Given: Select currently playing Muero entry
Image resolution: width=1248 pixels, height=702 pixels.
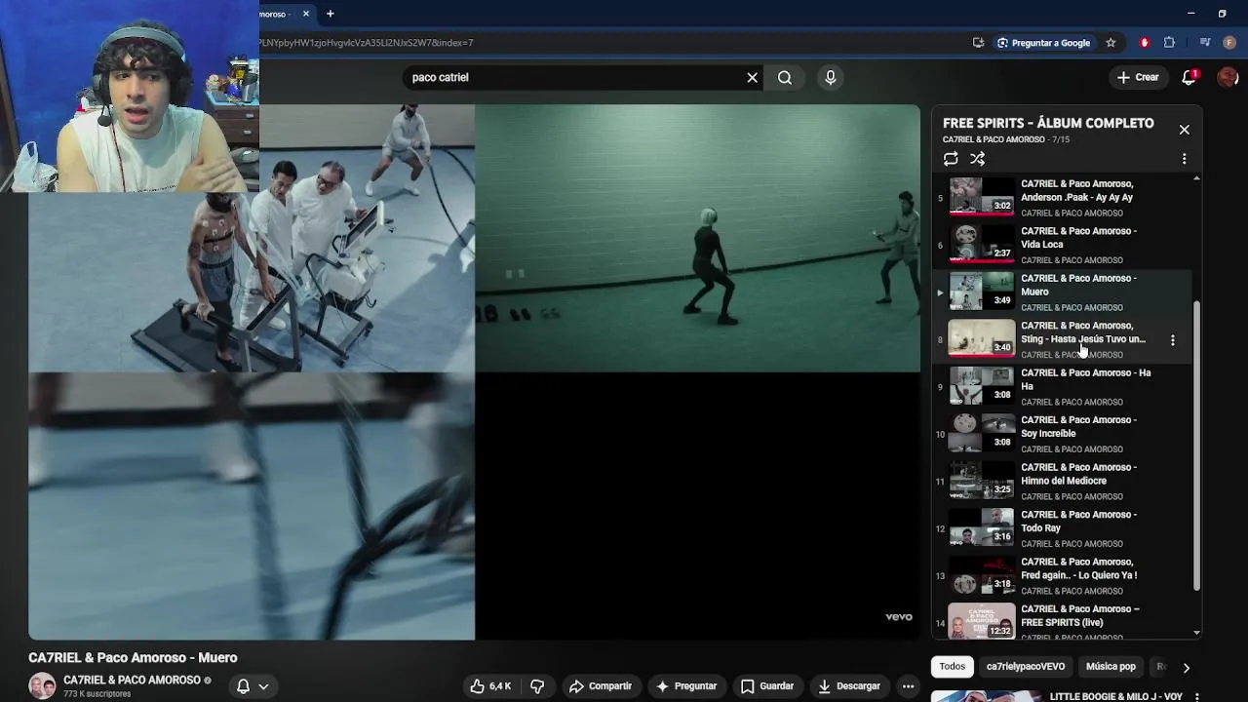Looking at the screenshot, I should point(1063,292).
